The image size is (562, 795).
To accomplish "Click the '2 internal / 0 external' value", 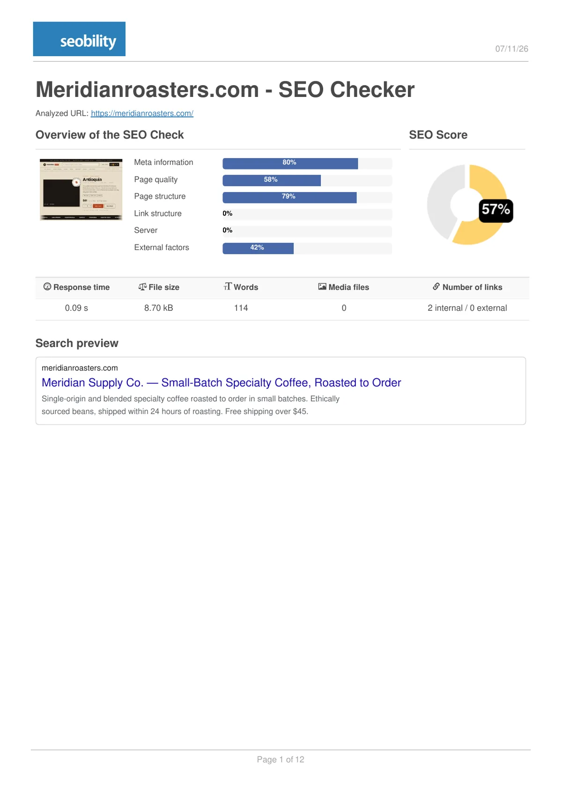I will tap(467, 308).
